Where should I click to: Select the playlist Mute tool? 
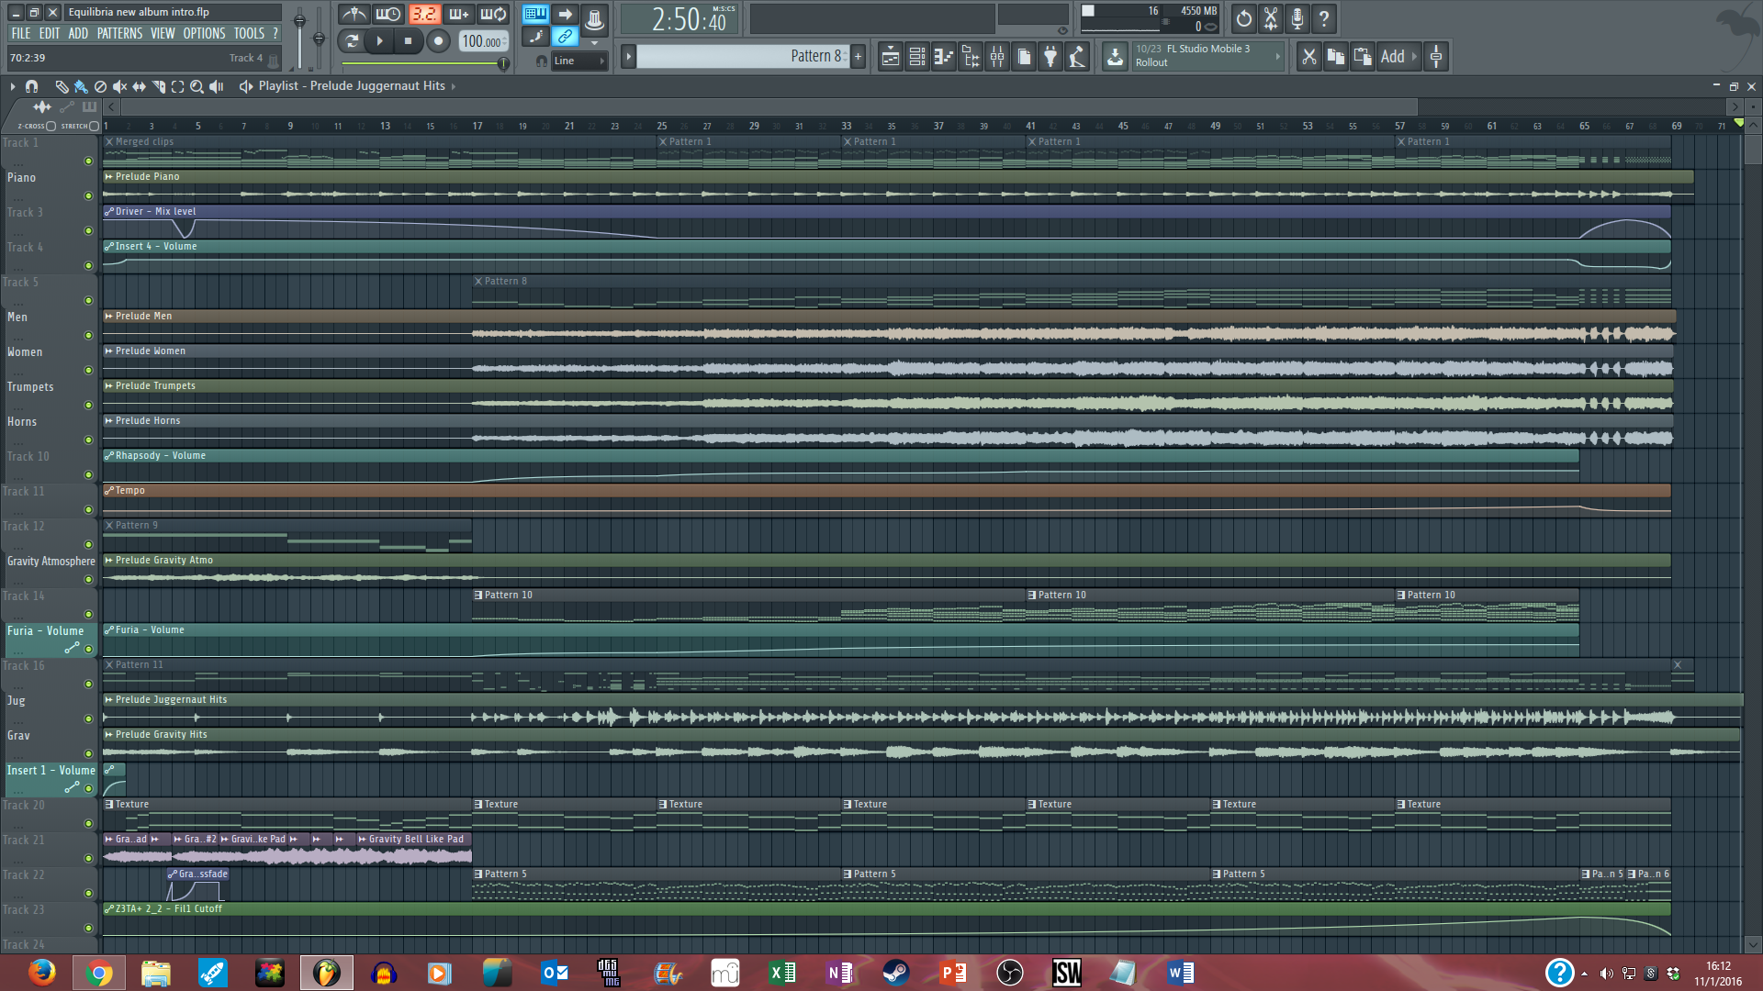(x=119, y=86)
